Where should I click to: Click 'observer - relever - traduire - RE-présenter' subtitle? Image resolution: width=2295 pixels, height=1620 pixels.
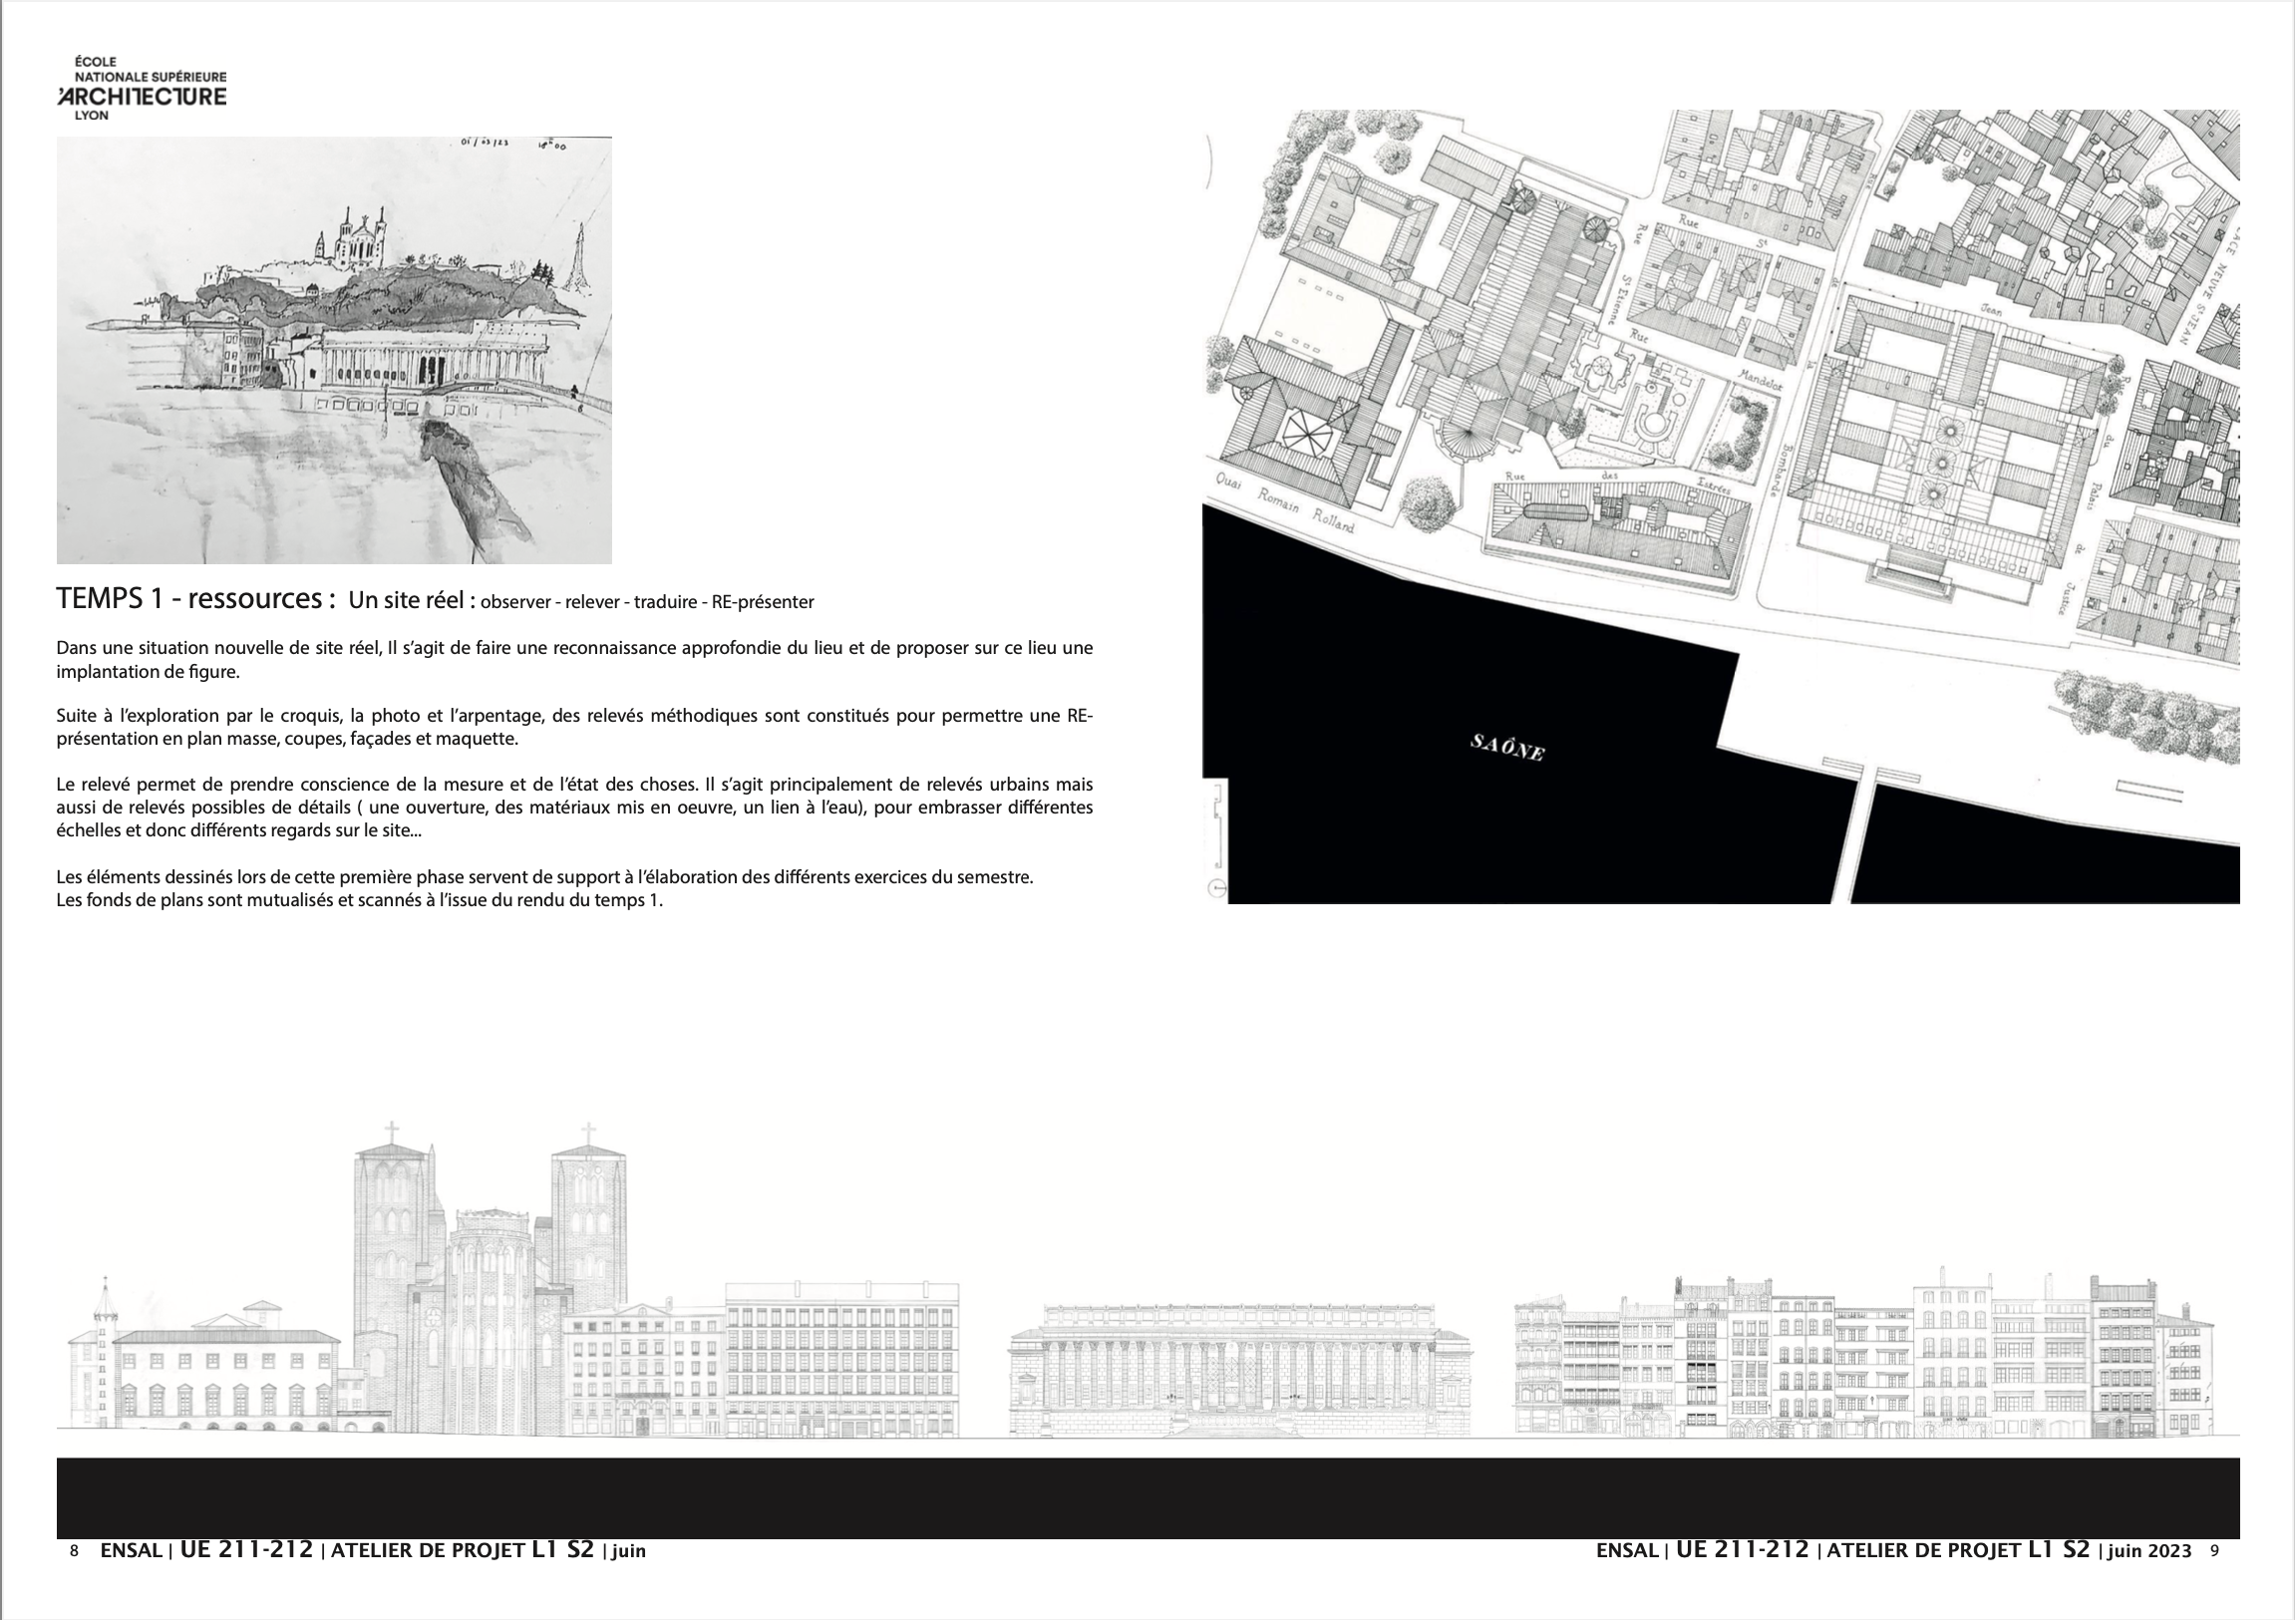click(x=647, y=602)
